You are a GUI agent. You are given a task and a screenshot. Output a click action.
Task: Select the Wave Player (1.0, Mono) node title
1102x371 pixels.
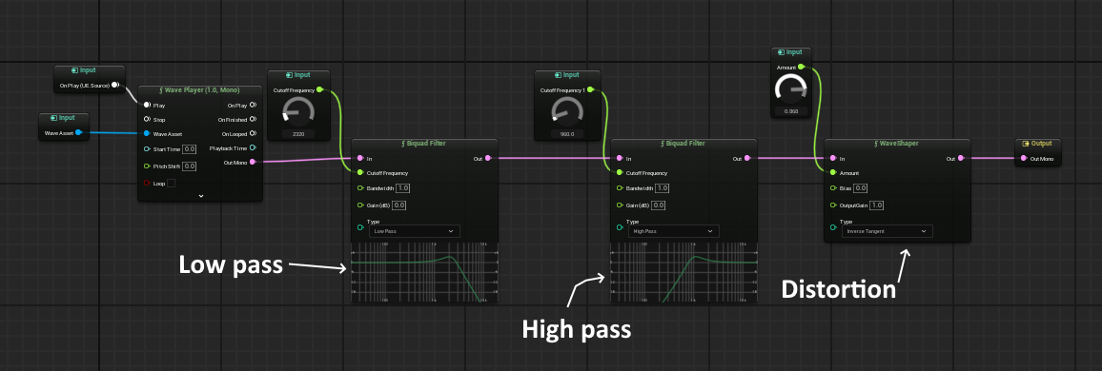tap(200, 91)
